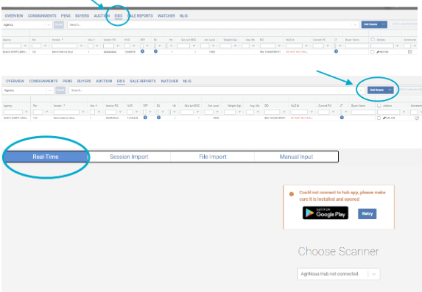The height and width of the screenshot is (292, 422).
Task: Open row comments icon in lower screenshot
Action: pos(417,118)
